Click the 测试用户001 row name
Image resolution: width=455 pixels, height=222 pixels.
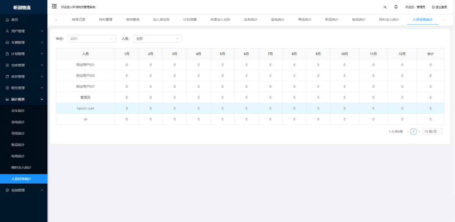click(x=85, y=65)
